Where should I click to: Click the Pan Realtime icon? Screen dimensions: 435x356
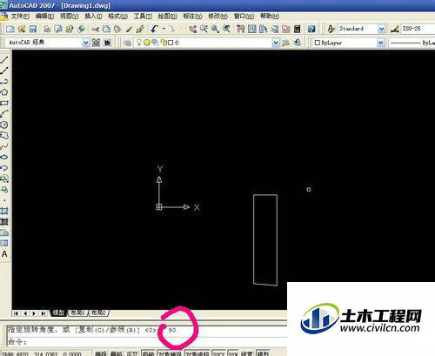[x=192, y=29]
